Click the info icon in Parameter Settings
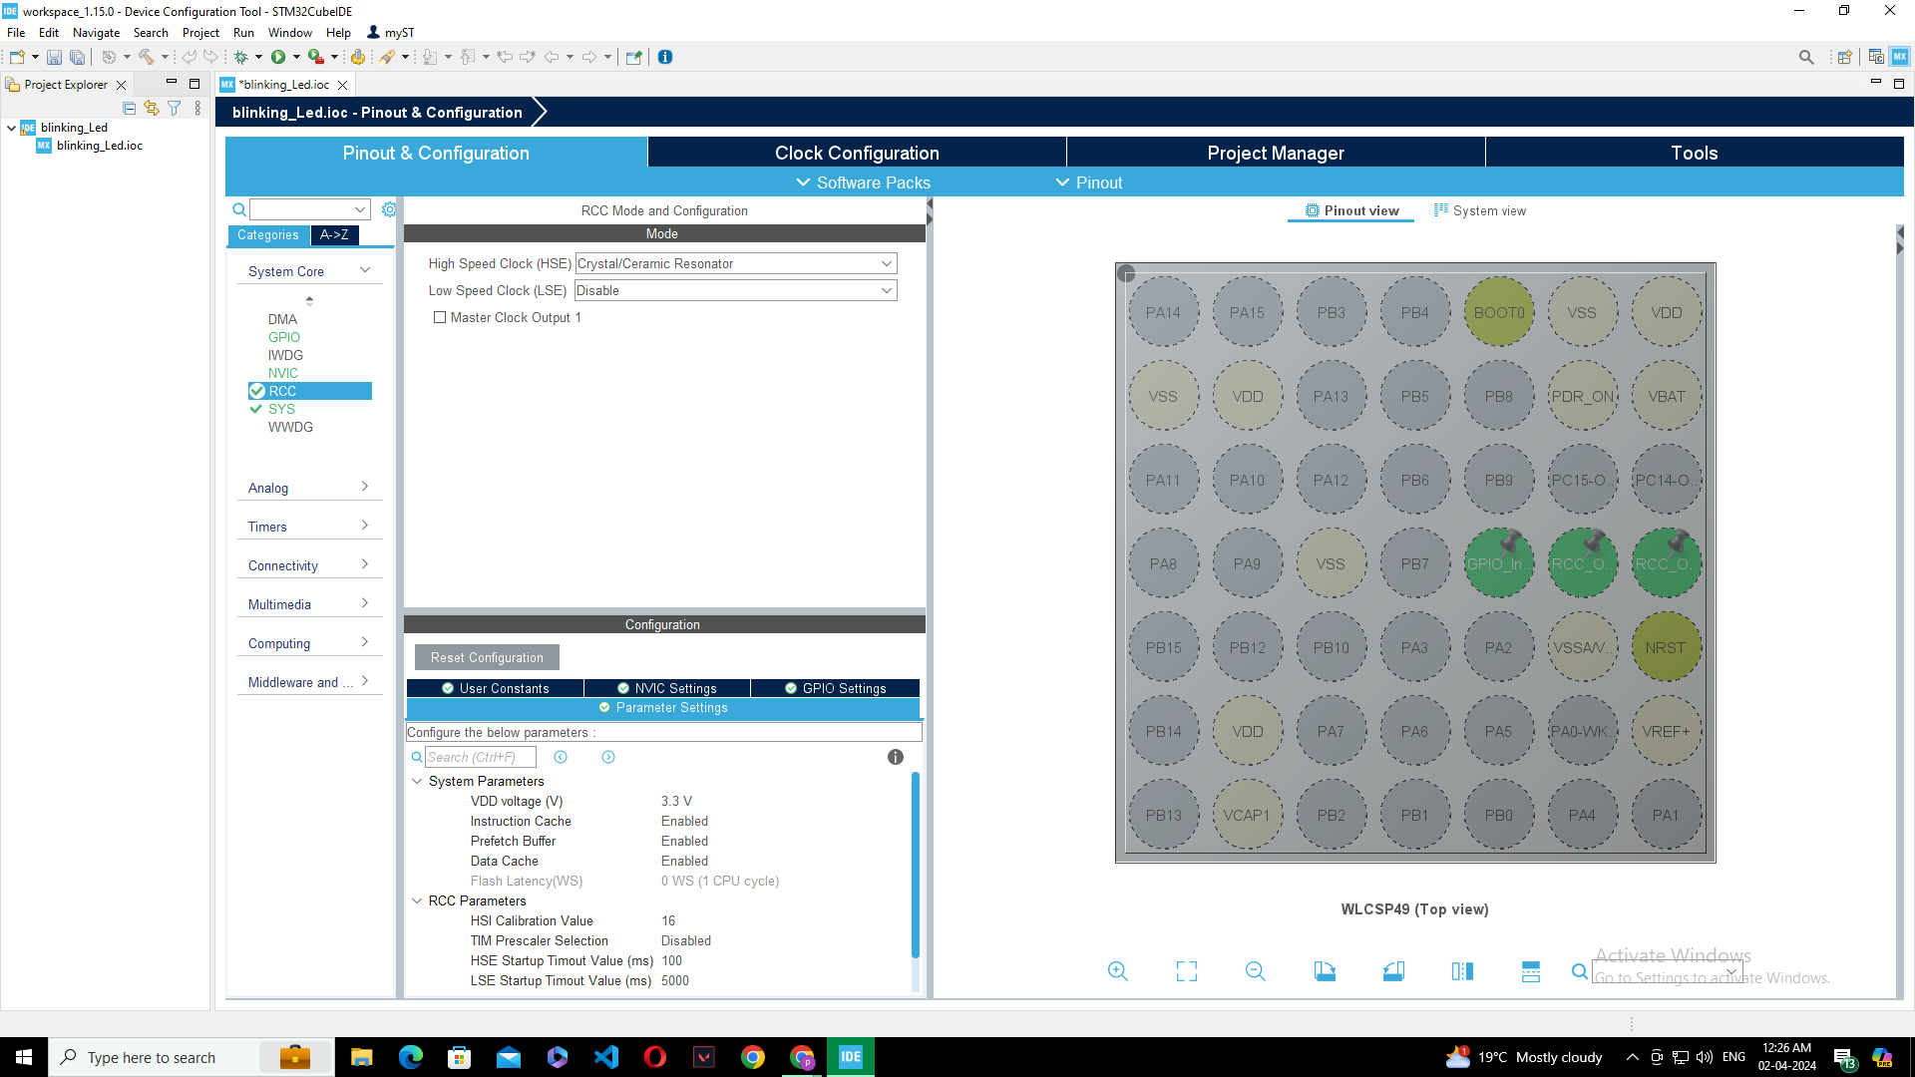The width and height of the screenshot is (1915, 1077). (895, 757)
